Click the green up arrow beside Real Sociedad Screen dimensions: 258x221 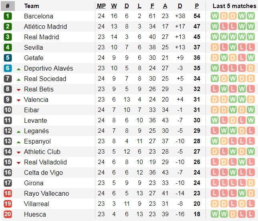(18, 79)
